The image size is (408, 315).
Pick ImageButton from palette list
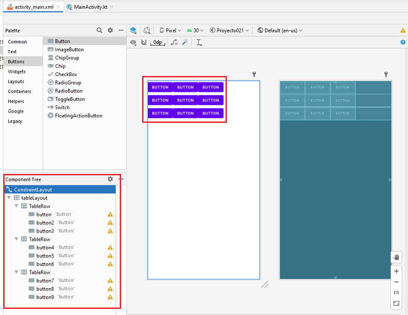(x=85, y=49)
